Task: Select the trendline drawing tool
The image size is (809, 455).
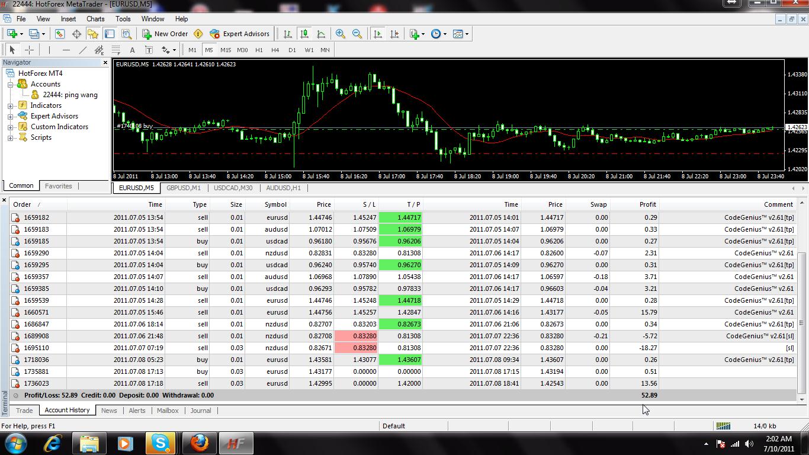Action: pyautogui.click(x=83, y=50)
